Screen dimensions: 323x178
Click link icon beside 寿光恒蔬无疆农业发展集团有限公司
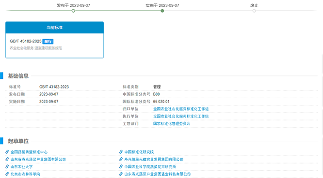pyautogui.click(x=121, y=159)
